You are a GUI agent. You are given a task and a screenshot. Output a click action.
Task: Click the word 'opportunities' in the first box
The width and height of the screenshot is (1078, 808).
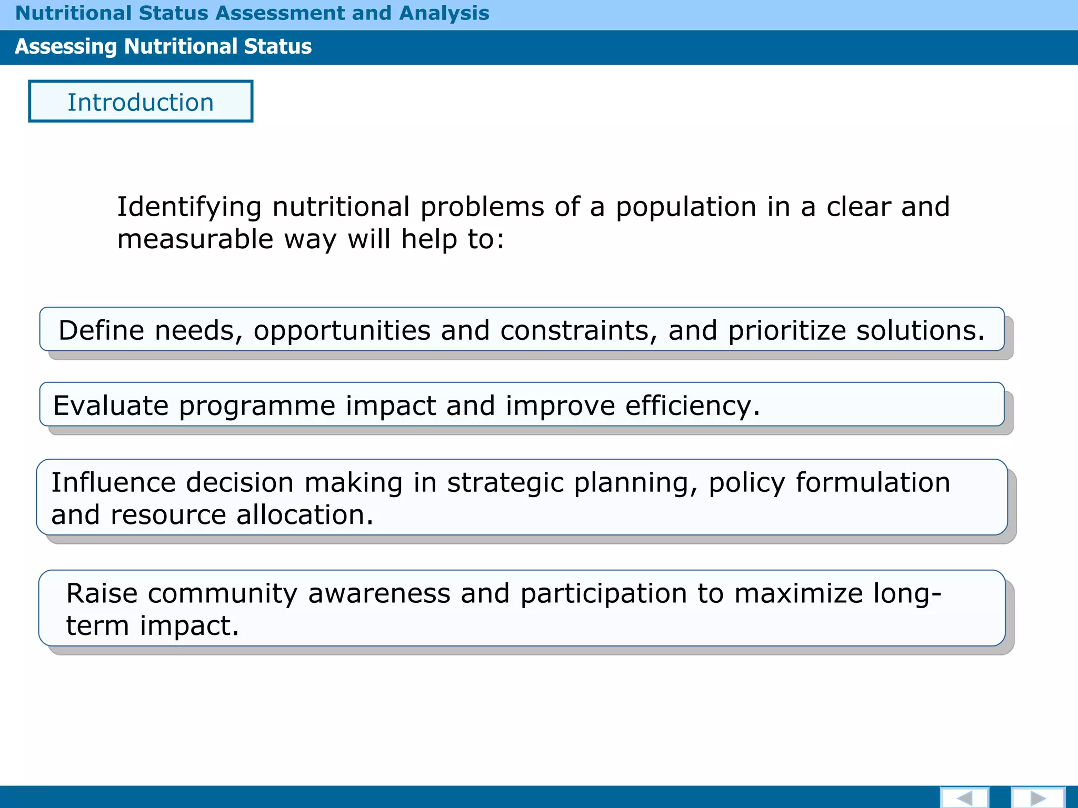coord(342,331)
